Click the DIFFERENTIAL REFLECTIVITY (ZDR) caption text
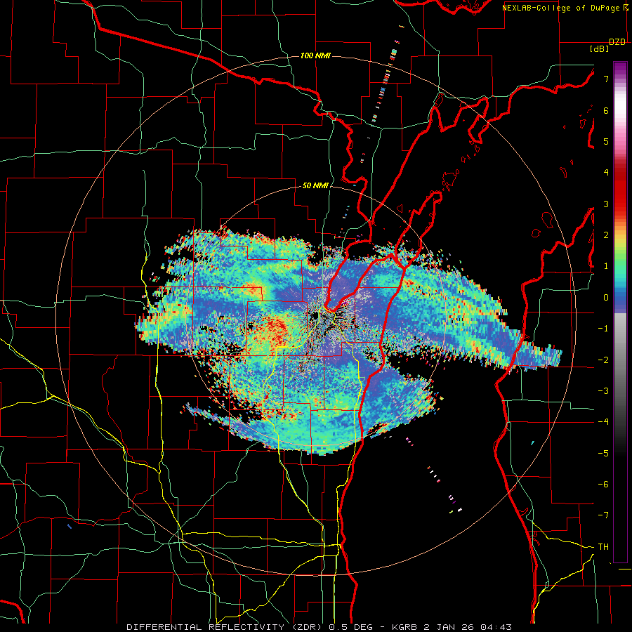The image size is (632, 632). point(225,627)
